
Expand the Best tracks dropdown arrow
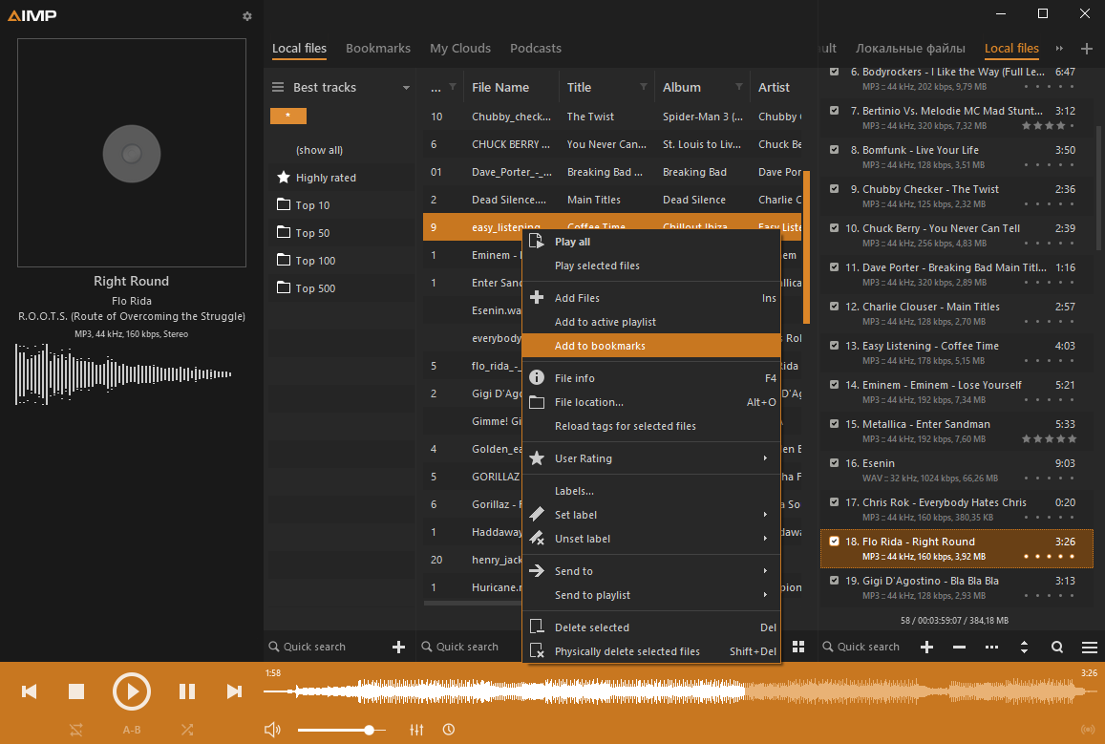coord(406,88)
